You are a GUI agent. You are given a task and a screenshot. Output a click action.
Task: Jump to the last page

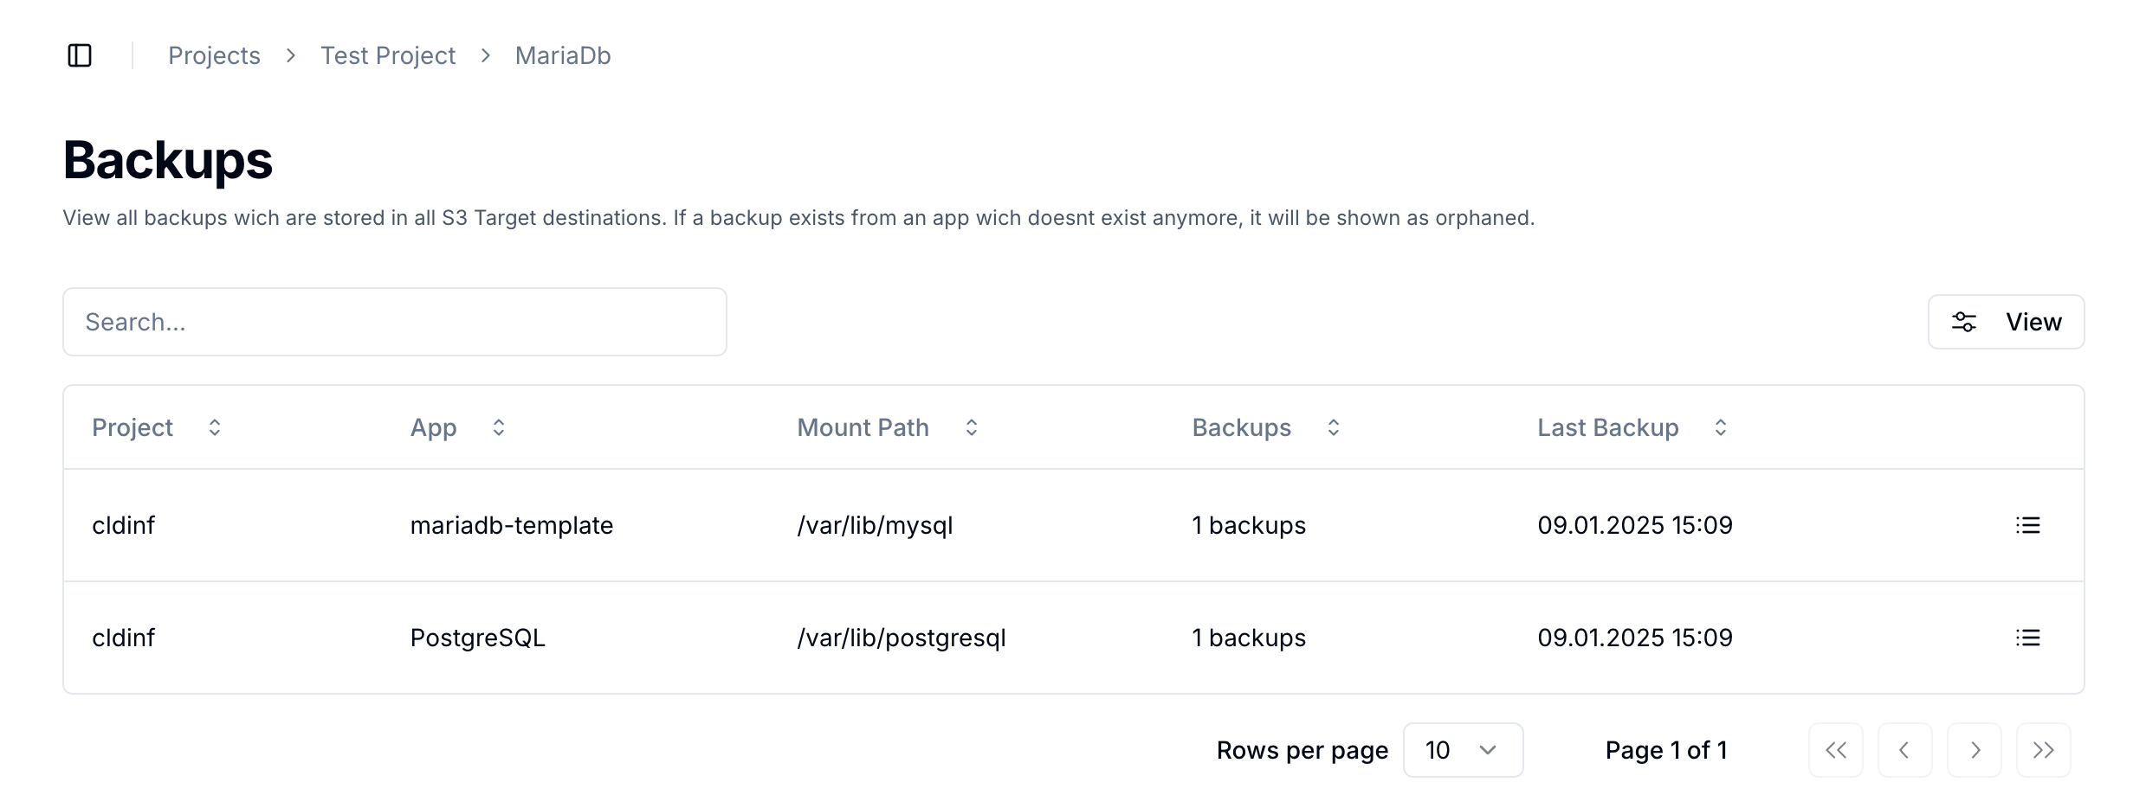(2043, 750)
